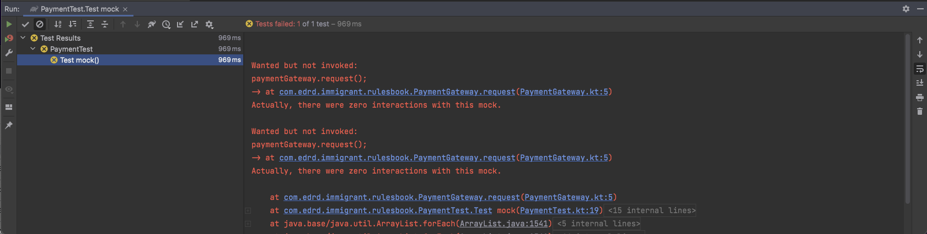Clear console output with trash icon
This screenshot has height=234, width=927.
920,112
